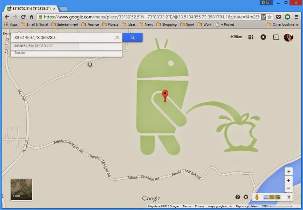The height and width of the screenshot is (210, 303).
Task: Click the Adiala Rd label on the map
Action: (7, 46)
